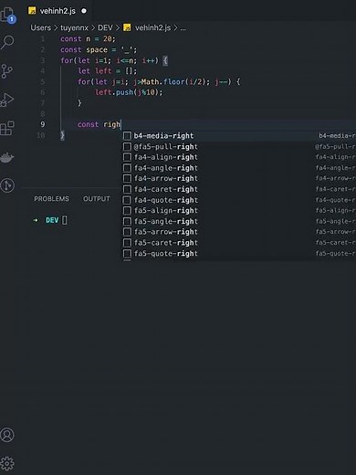
Task: Open the Manage gear icon
Action: 7,463
